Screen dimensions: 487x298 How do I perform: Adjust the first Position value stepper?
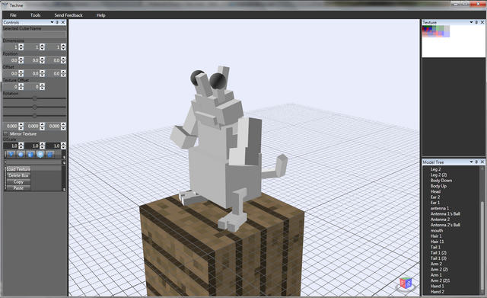pos(21,60)
